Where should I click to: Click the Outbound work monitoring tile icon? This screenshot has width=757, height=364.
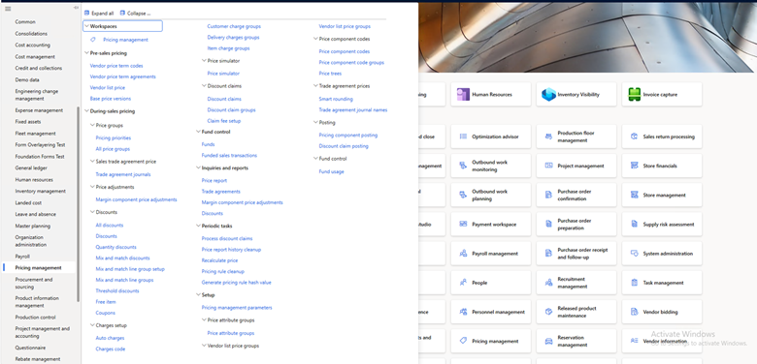click(x=463, y=166)
